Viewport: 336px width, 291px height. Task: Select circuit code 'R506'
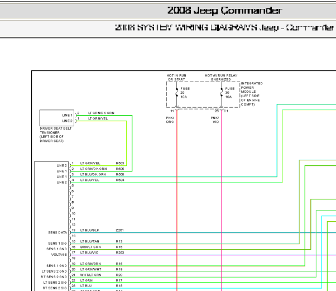(120, 174)
